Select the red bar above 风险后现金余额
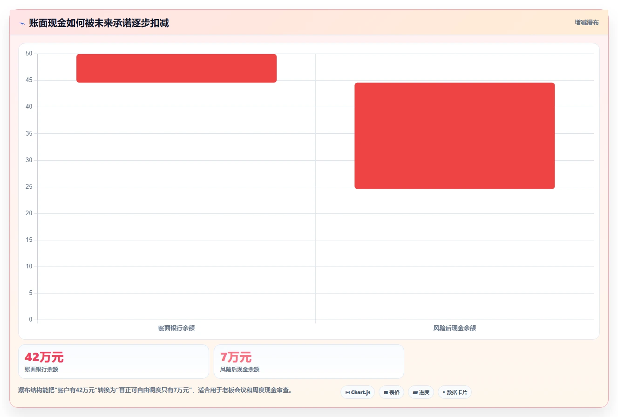This screenshot has height=417, width=618. 455,136
